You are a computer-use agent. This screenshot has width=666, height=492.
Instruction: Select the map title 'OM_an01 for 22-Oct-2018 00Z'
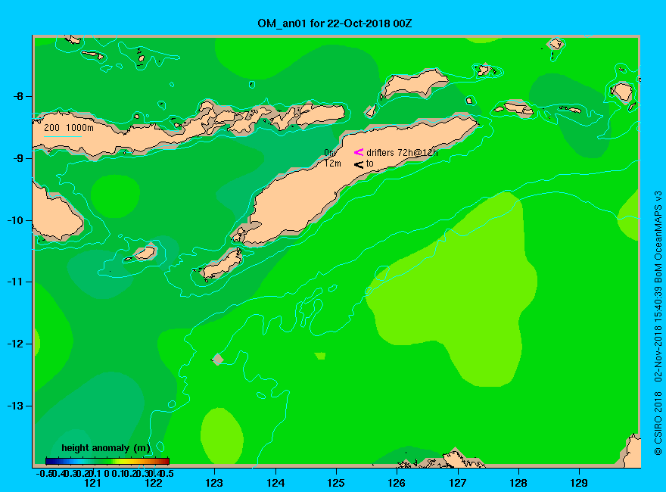tap(335, 23)
